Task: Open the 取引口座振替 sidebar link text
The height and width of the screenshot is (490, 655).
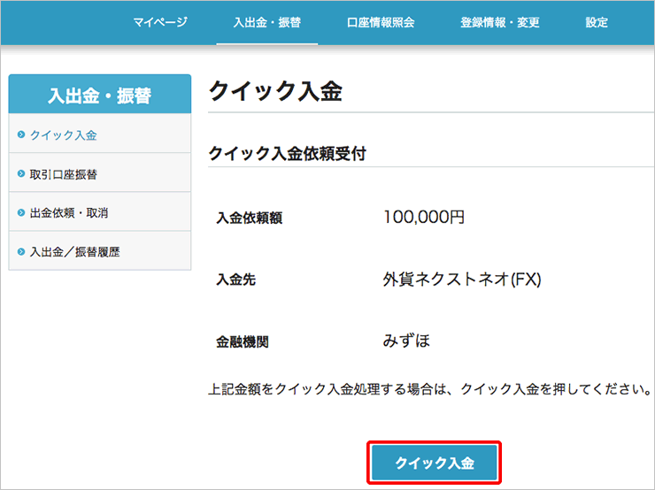Action: pos(64,174)
